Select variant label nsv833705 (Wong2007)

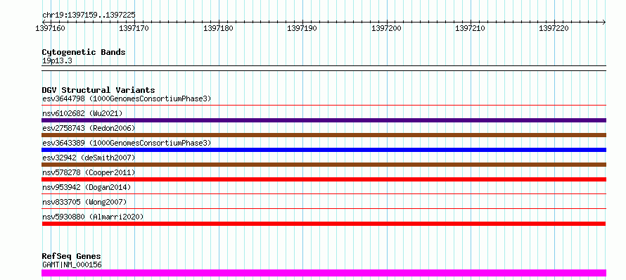tap(84, 202)
